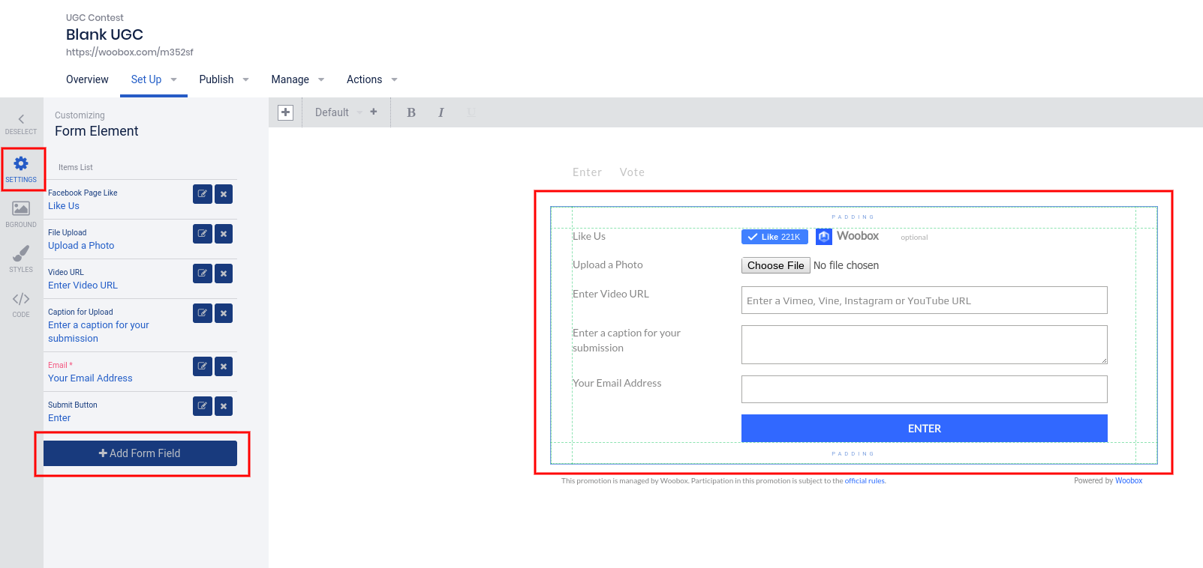Remove the Caption for Upload item

tap(224, 313)
